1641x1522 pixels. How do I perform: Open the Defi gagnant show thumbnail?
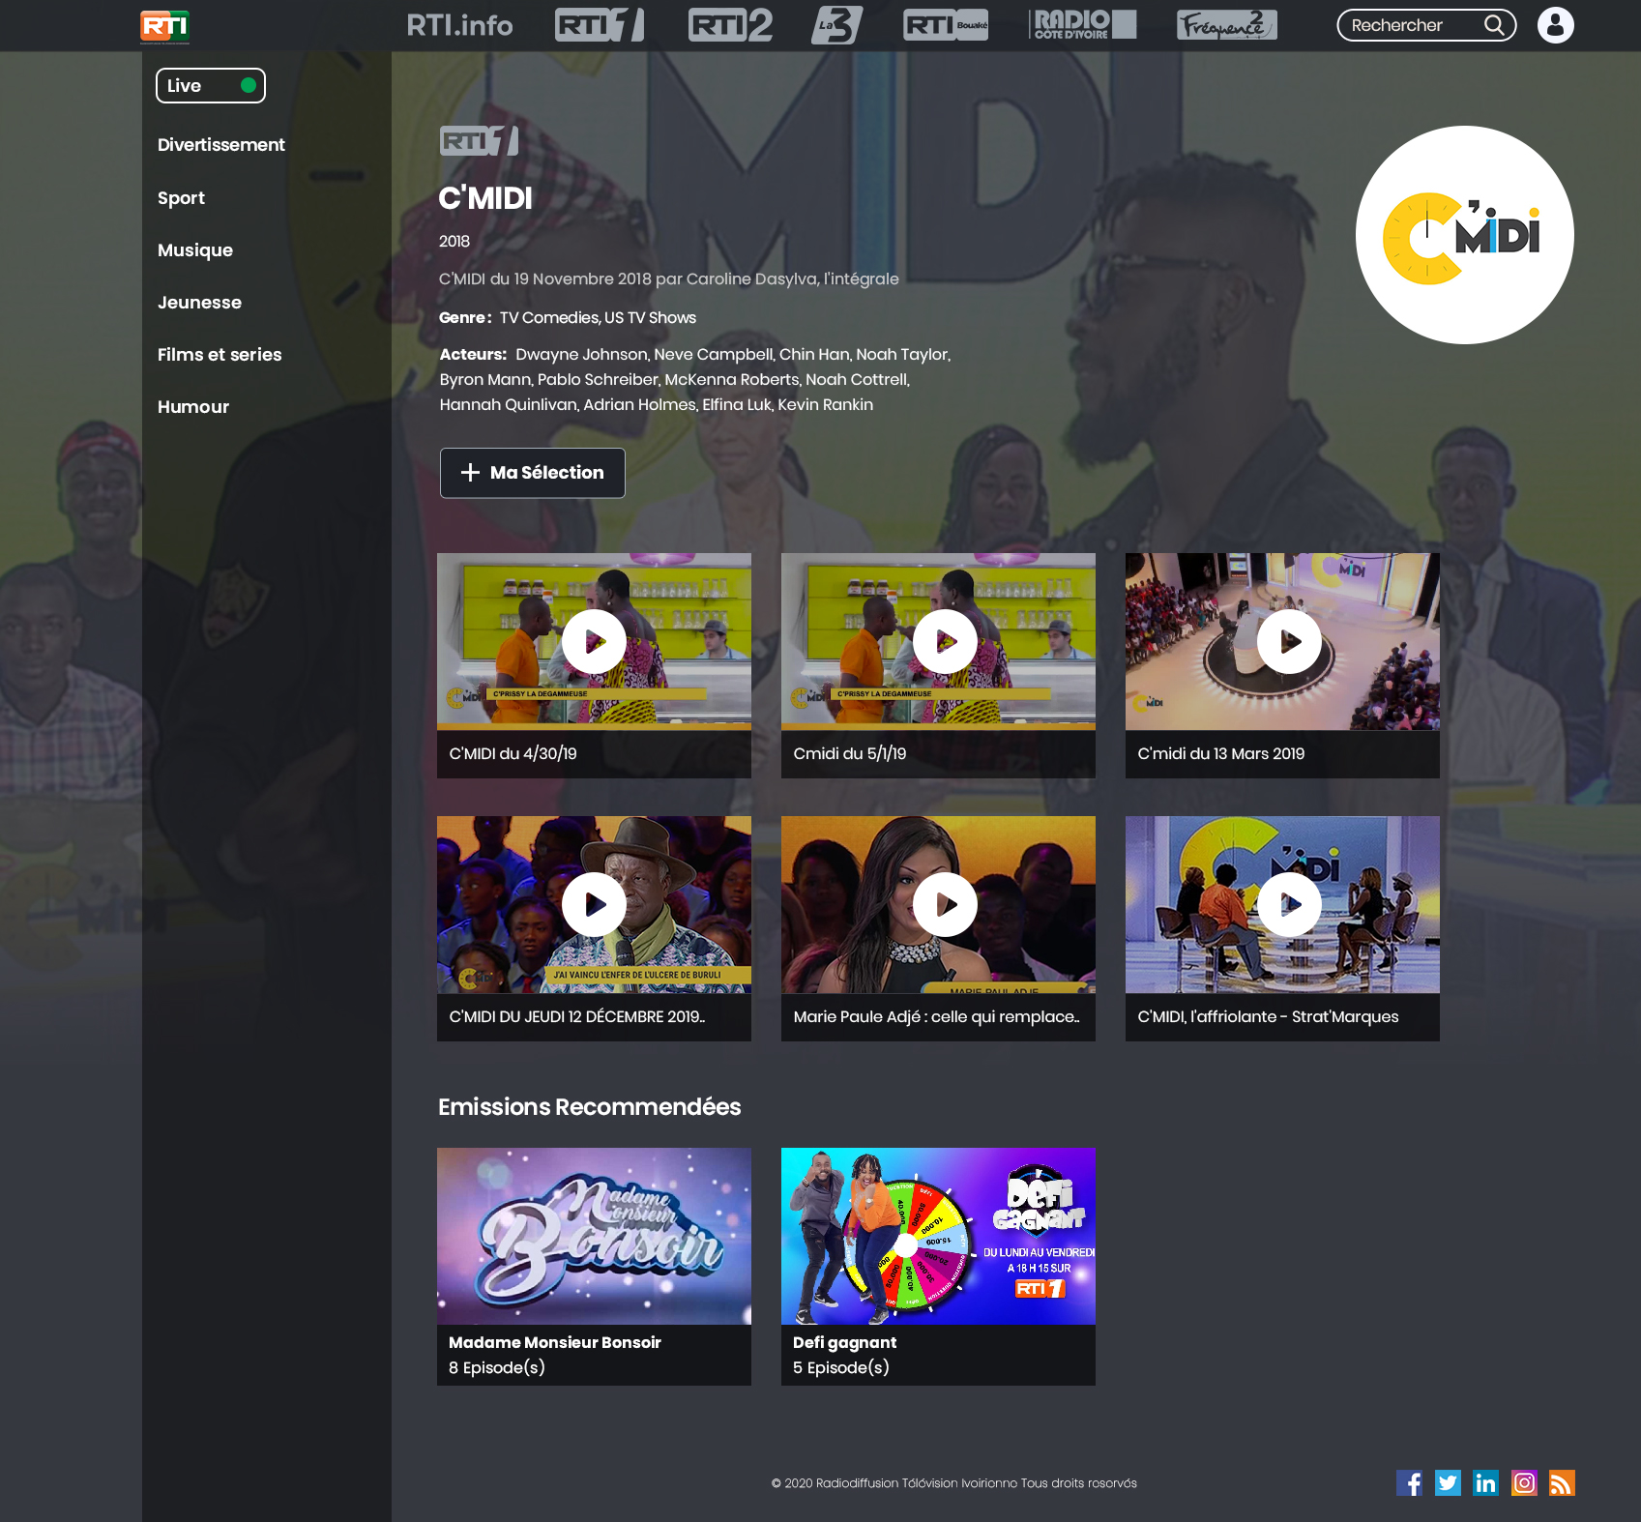pos(938,1236)
